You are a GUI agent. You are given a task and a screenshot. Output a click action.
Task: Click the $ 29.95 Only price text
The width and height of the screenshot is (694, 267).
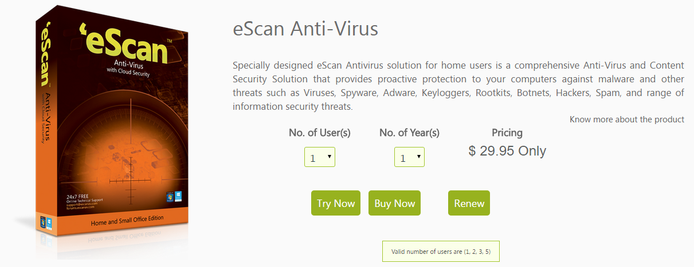[507, 151]
